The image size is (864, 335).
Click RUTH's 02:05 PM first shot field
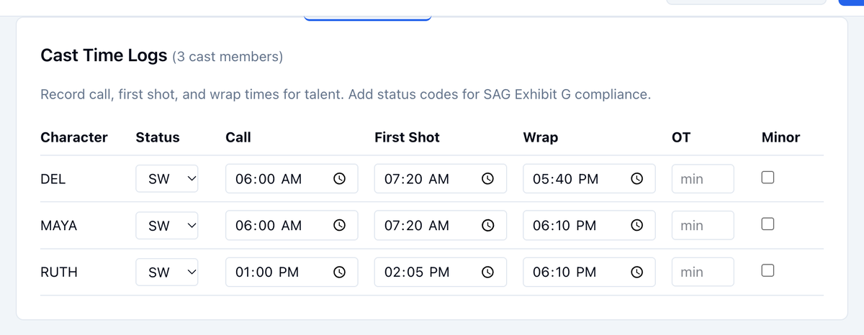[441, 272]
